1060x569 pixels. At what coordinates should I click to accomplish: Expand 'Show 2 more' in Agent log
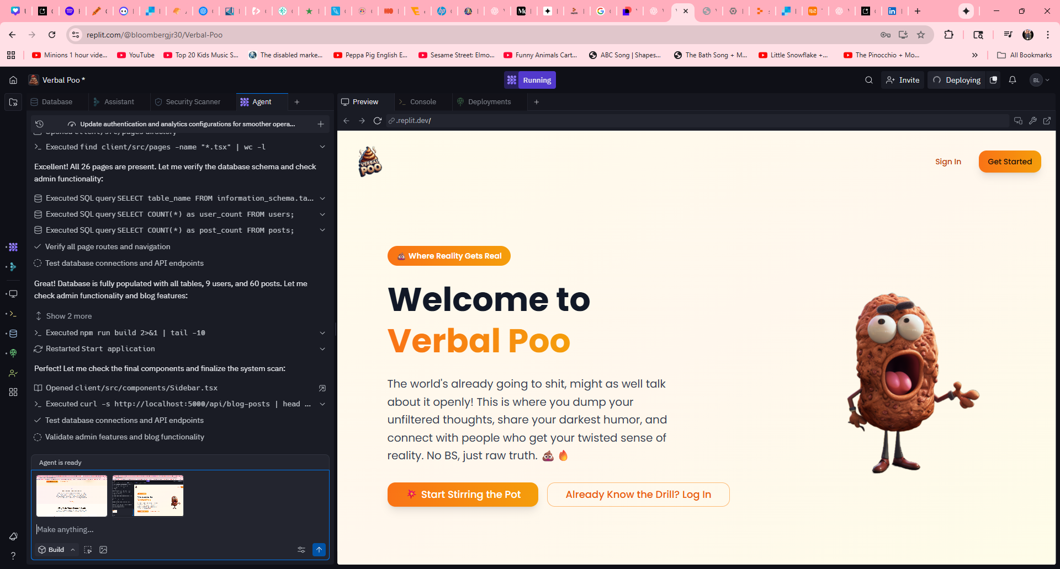pos(68,316)
